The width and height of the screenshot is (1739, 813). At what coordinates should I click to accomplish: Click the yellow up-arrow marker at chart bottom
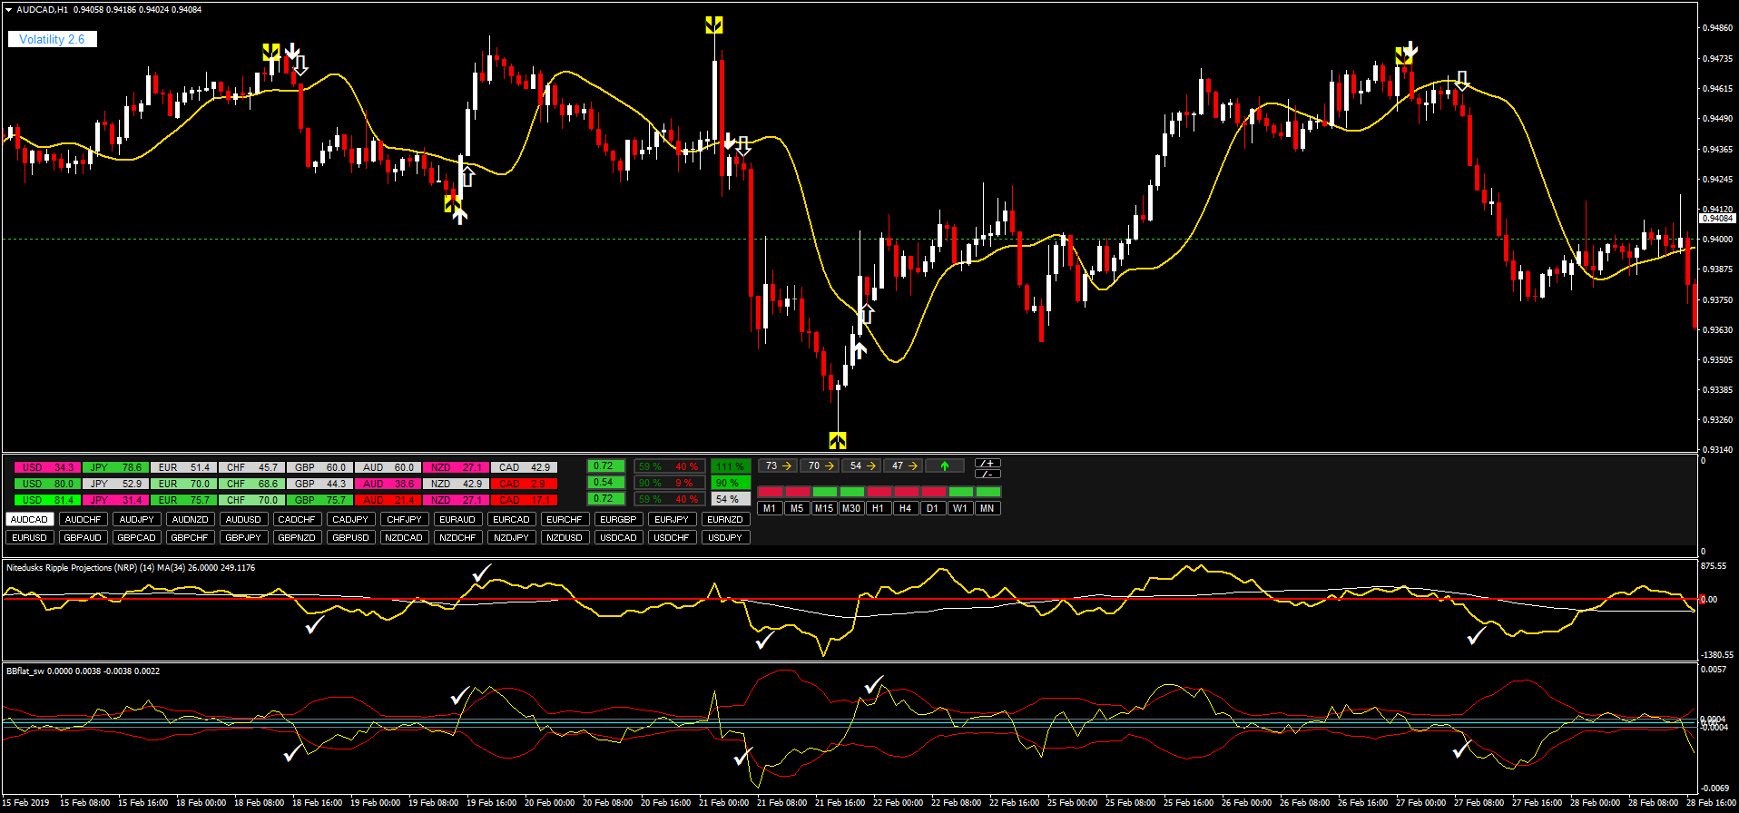[837, 441]
